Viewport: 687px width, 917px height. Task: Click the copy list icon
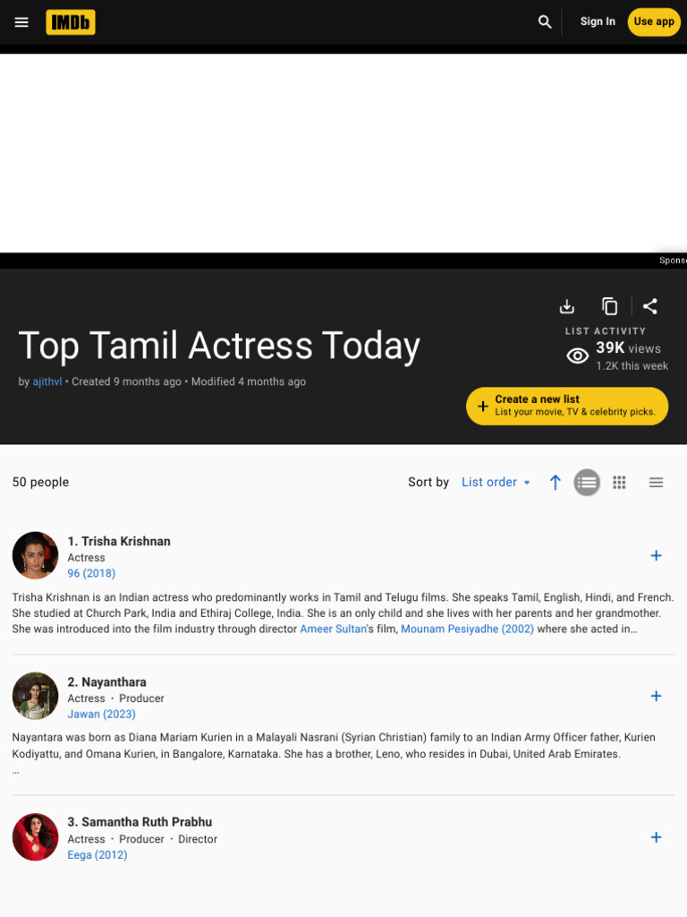609,306
